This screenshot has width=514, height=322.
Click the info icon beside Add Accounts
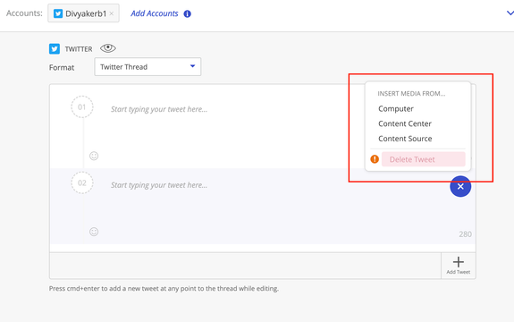click(187, 13)
